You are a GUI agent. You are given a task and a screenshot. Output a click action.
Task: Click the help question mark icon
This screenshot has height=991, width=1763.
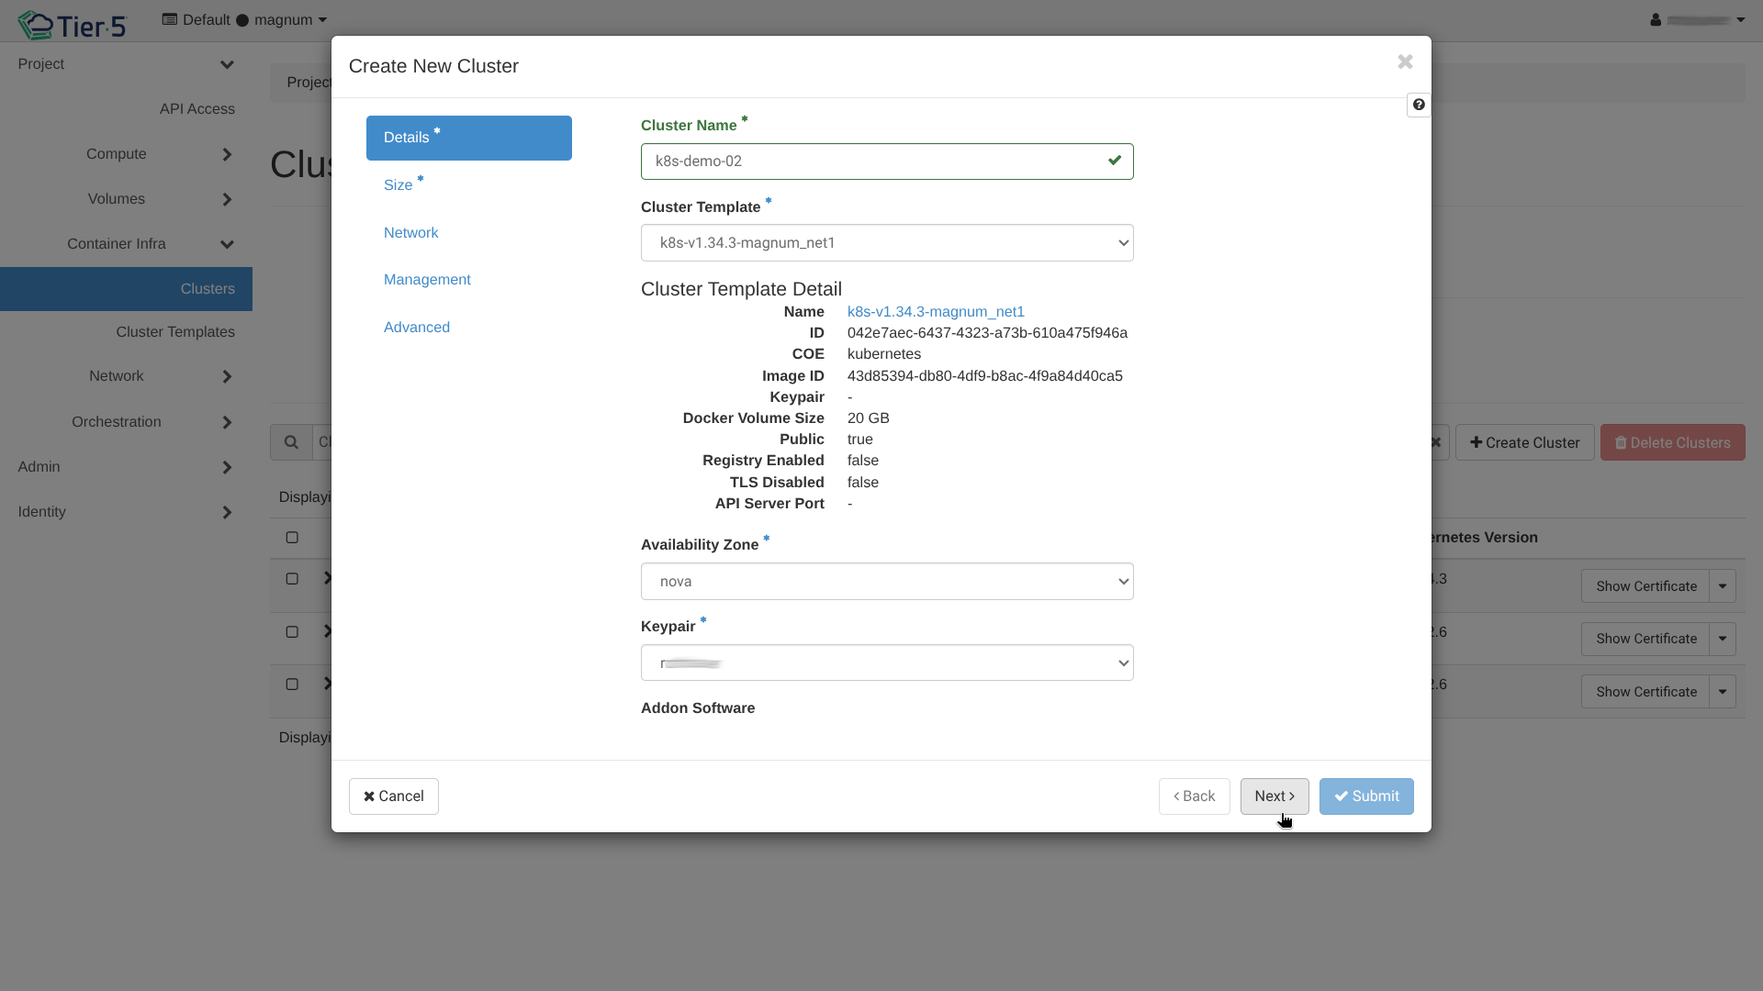(x=1419, y=105)
